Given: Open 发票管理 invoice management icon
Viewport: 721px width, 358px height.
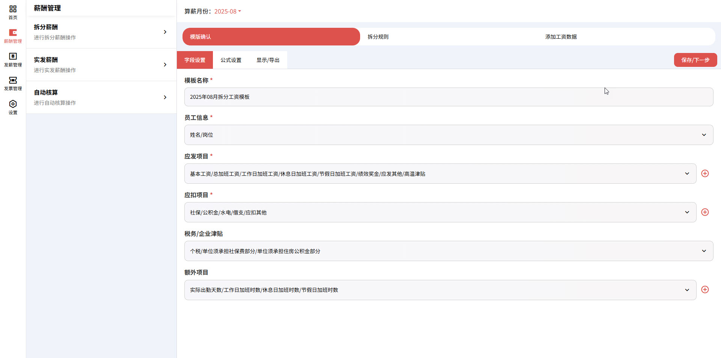Looking at the screenshot, I should tap(13, 83).
